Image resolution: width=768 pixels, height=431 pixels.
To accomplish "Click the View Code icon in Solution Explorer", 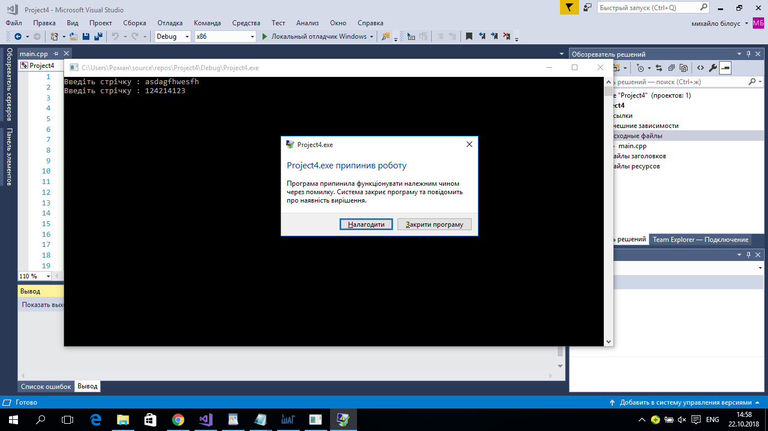I will coord(700,68).
